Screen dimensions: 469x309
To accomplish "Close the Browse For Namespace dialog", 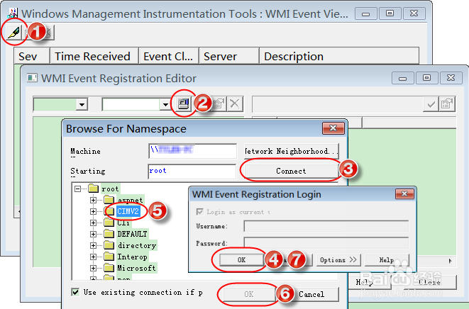I will tap(333, 128).
